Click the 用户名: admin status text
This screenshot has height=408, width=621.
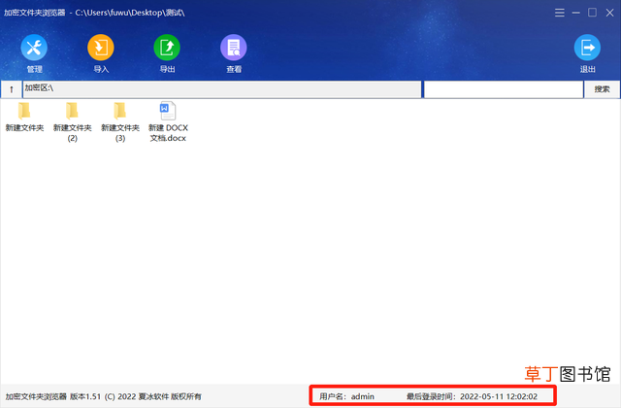coord(346,396)
